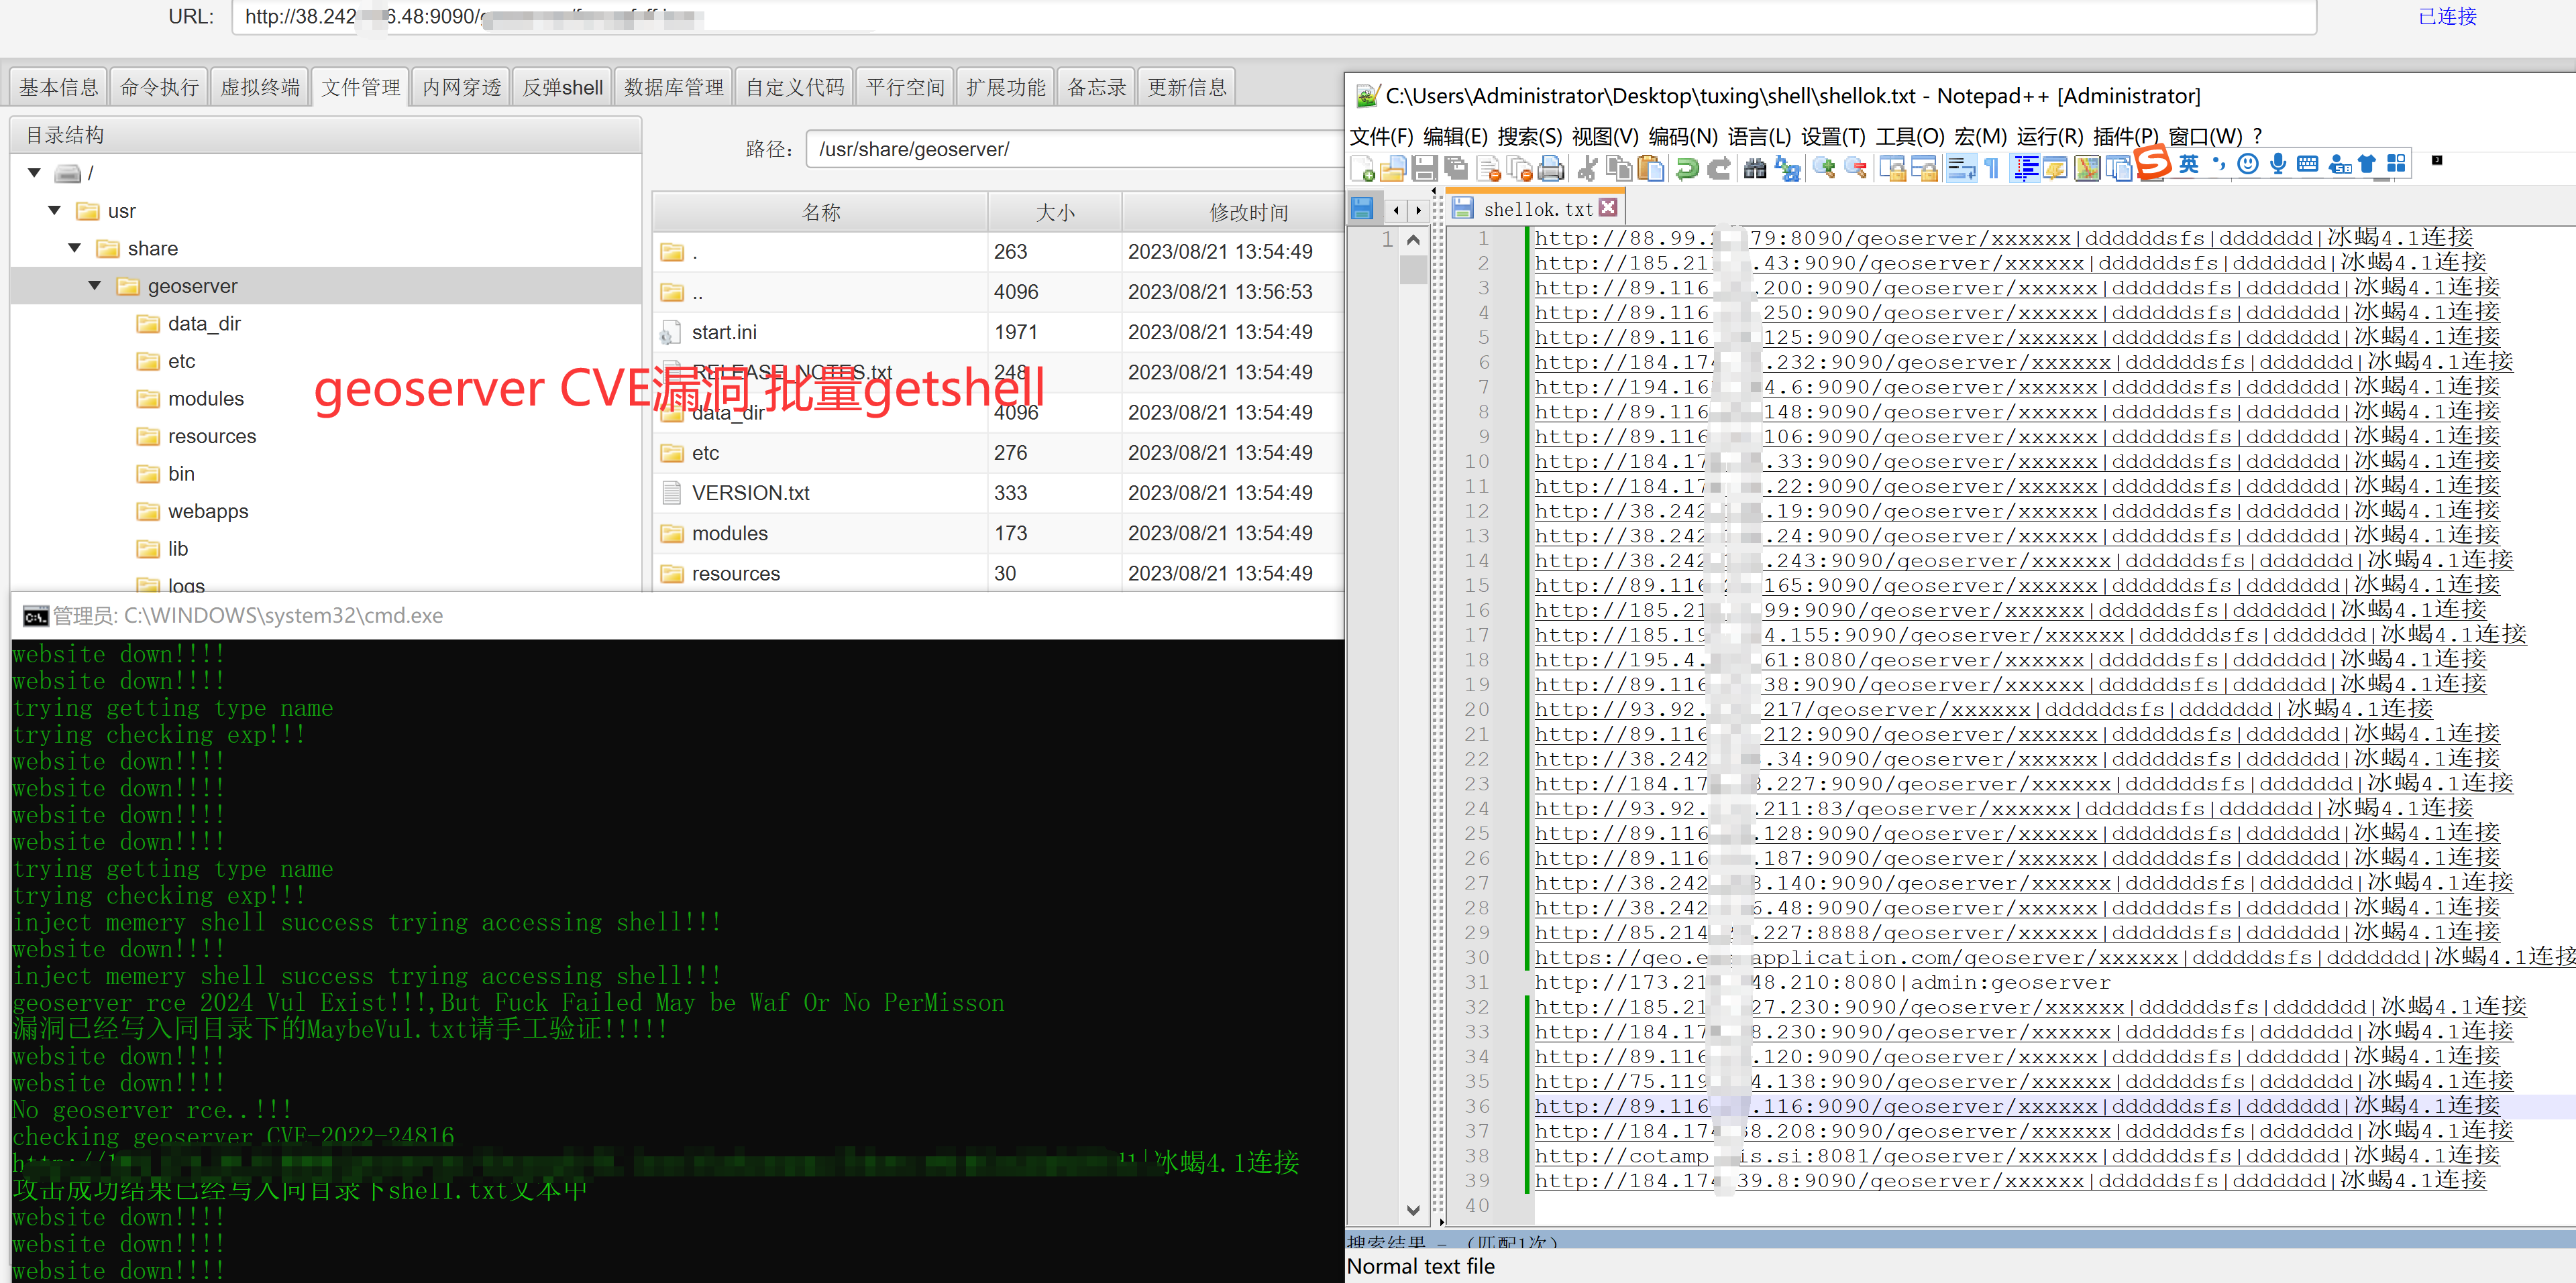Switch to 数据库管理 tab
This screenshot has width=2576, height=1283.
(x=674, y=87)
